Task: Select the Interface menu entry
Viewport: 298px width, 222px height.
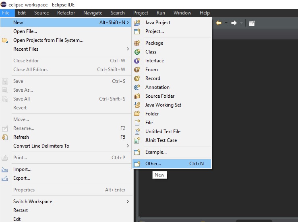Action: pyautogui.click(x=172, y=61)
